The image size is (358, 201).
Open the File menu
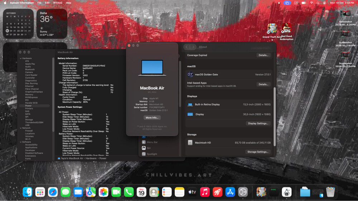39,3
